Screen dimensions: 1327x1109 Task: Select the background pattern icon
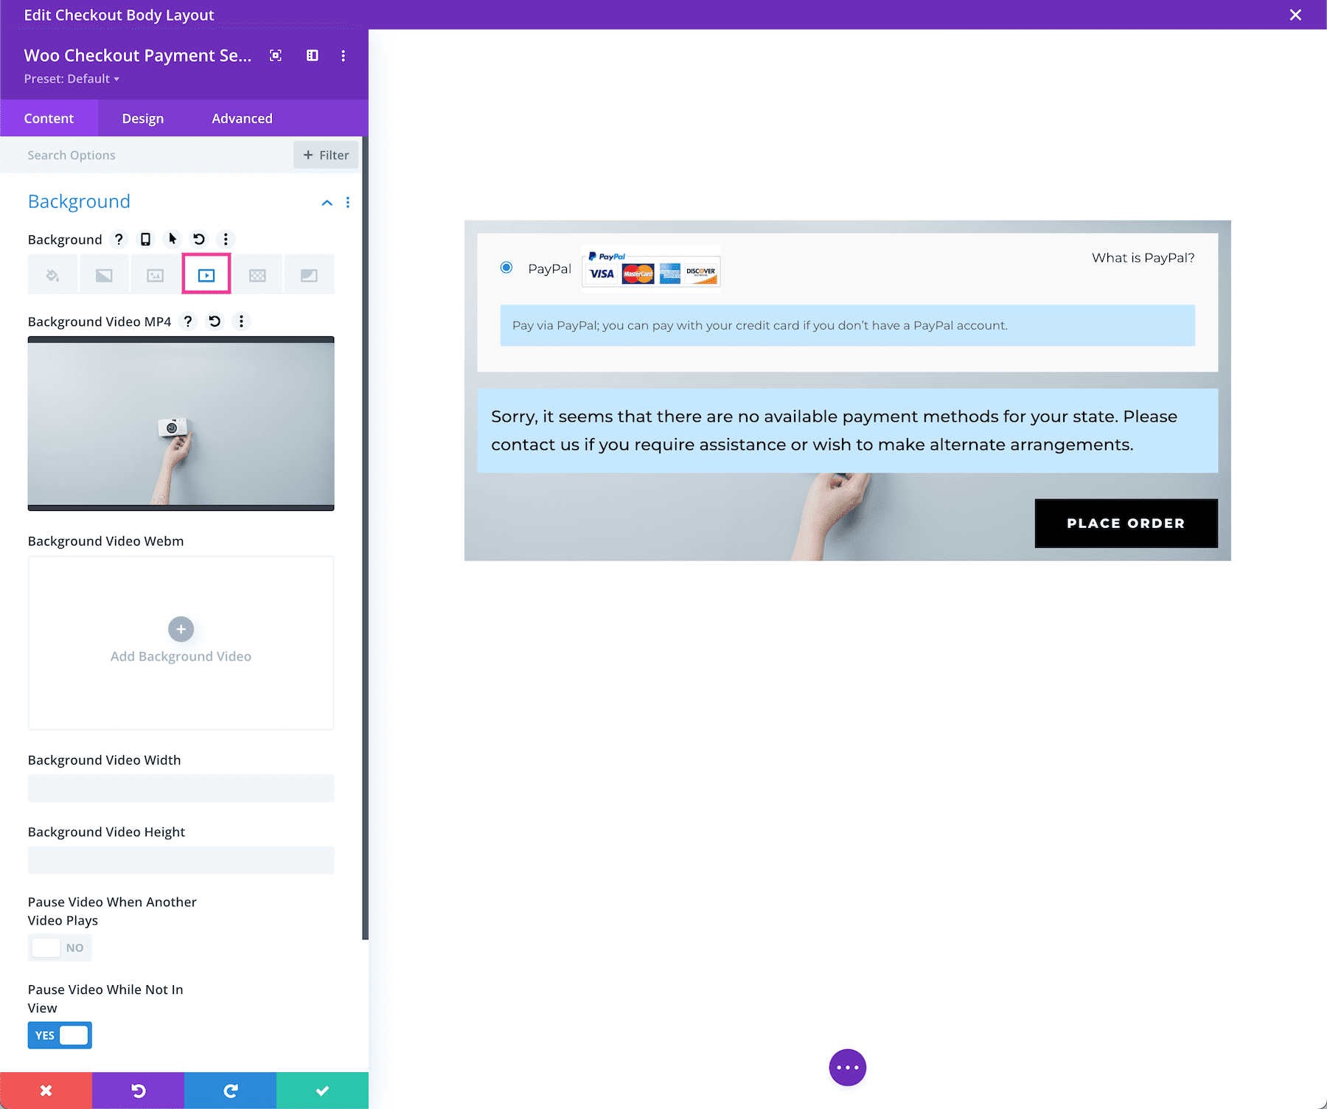coord(258,274)
